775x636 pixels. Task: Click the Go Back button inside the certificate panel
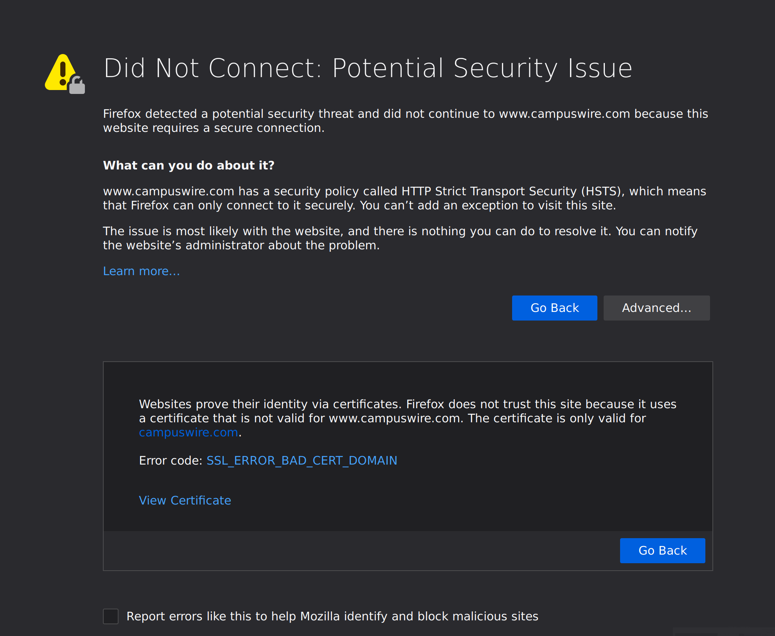click(662, 551)
